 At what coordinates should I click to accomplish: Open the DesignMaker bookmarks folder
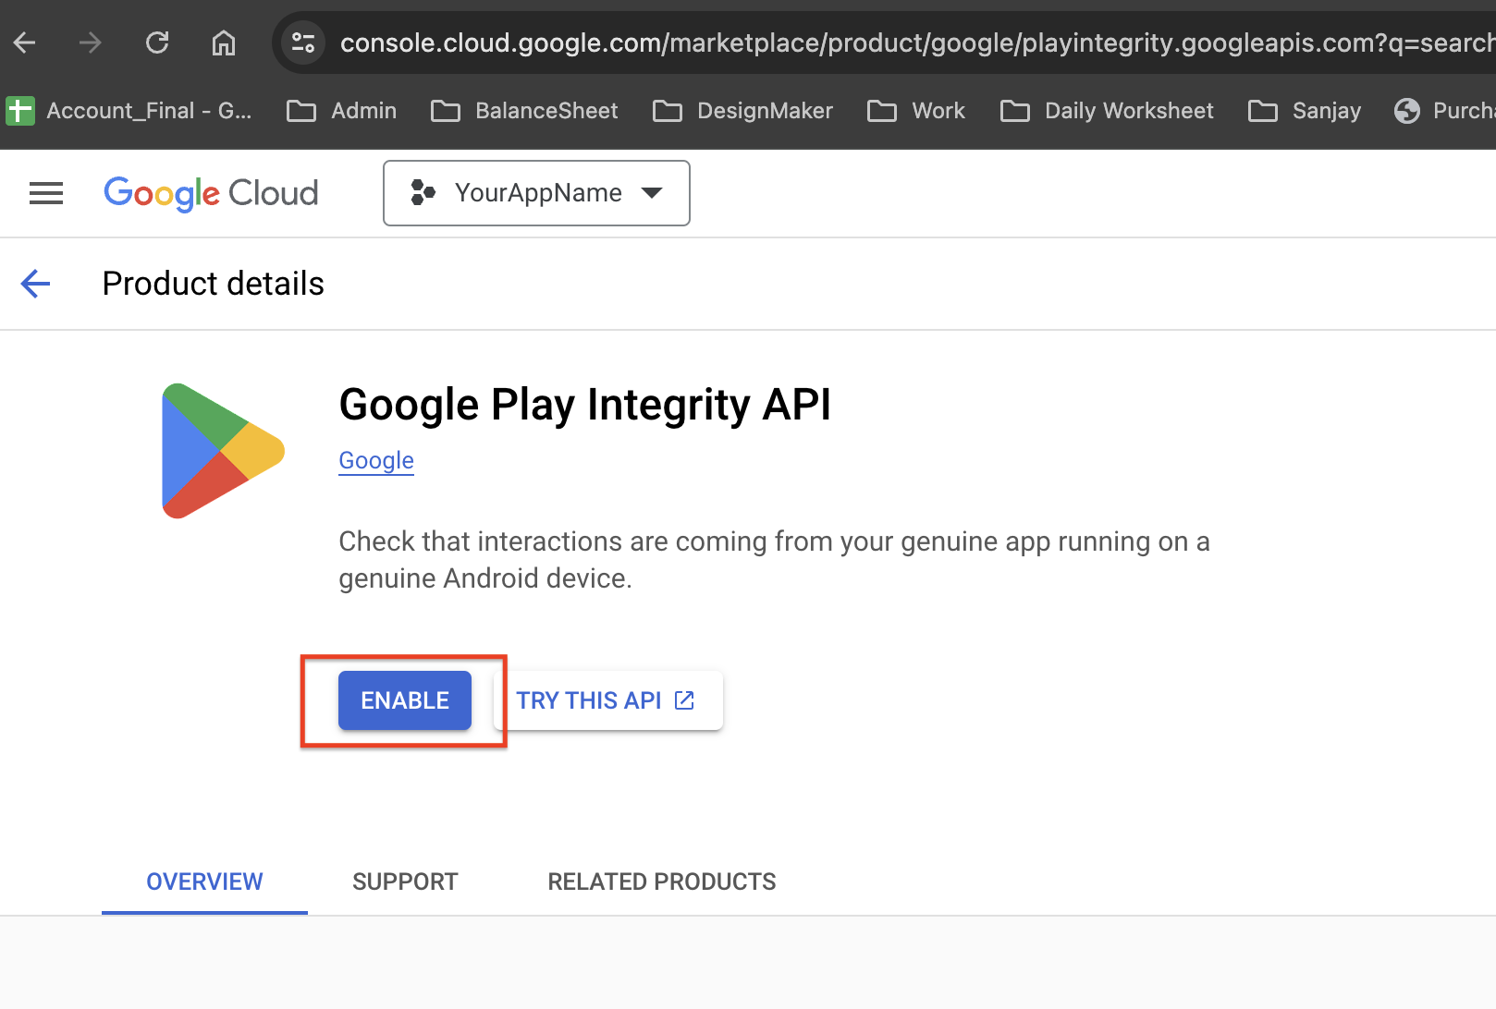(x=743, y=111)
